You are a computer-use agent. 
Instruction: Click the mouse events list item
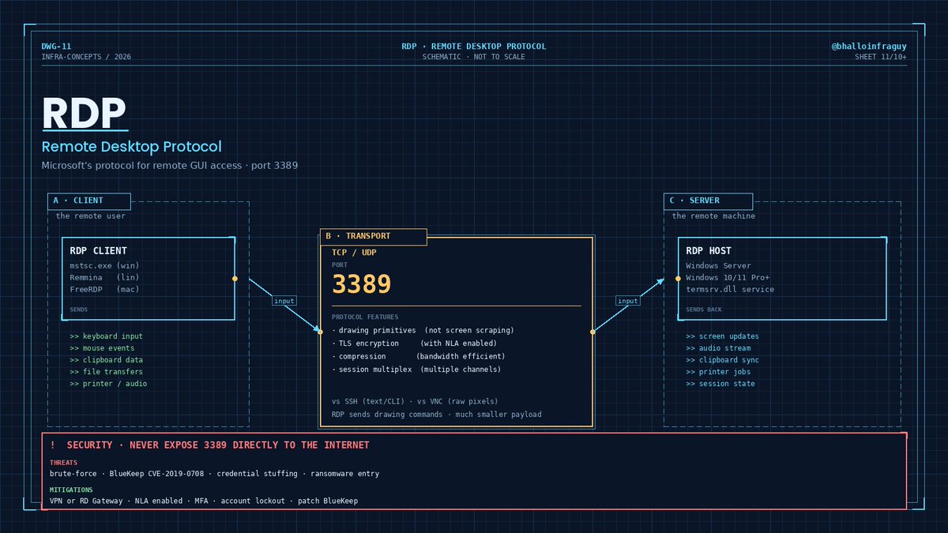tap(102, 348)
